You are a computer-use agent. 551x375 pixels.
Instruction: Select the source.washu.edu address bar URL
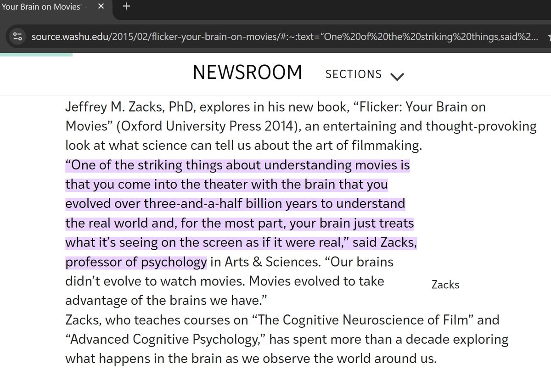click(285, 37)
